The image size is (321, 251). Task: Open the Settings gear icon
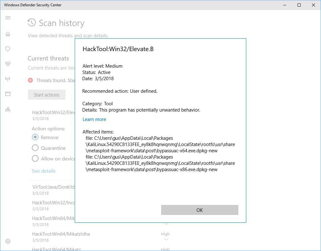pos(8,241)
